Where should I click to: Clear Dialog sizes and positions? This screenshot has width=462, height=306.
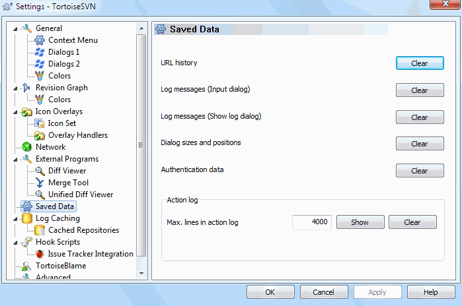(x=420, y=144)
